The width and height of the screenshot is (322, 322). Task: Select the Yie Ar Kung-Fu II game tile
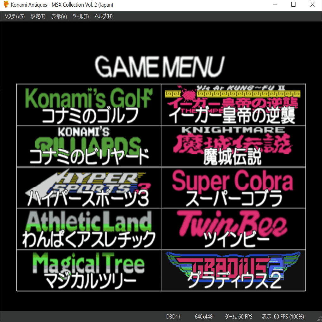pos(234,104)
